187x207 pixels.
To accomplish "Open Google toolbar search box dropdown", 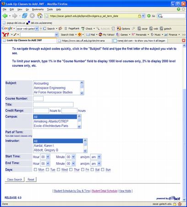I will [x=37, y=29].
